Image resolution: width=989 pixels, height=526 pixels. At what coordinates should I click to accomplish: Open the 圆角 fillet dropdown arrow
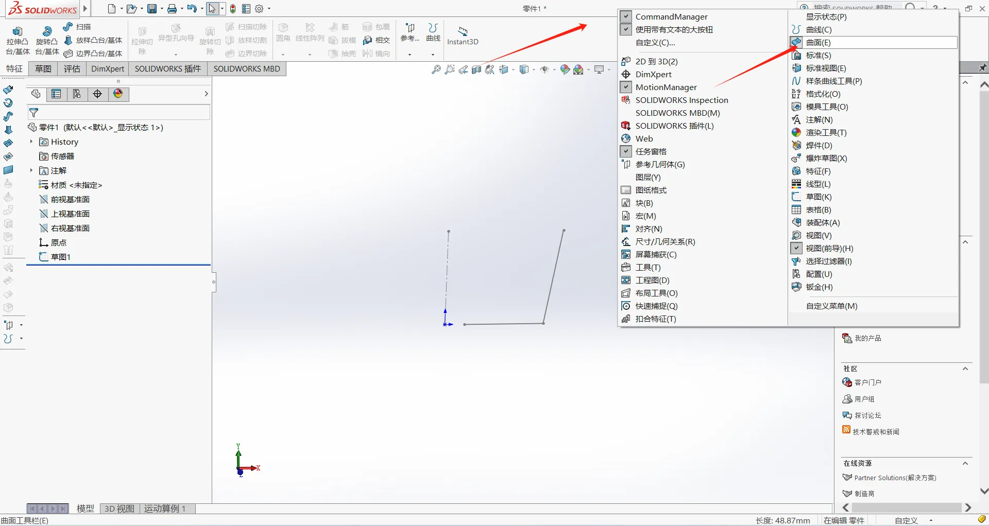click(283, 54)
